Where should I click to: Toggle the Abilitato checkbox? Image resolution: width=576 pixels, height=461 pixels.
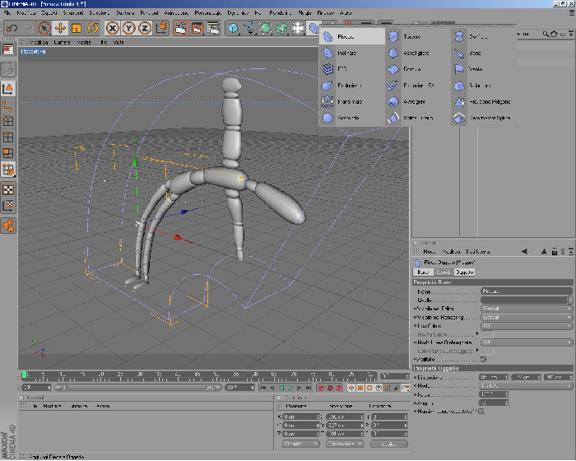484,359
